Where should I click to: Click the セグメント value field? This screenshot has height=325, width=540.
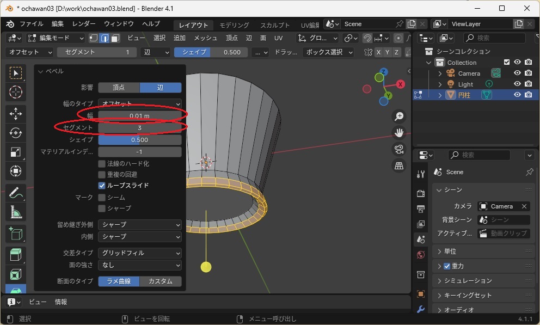click(x=139, y=128)
